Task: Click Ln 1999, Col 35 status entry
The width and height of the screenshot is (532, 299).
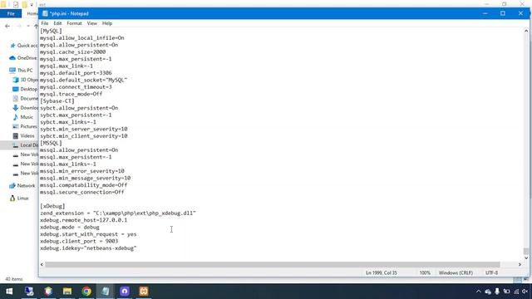Action: [x=382, y=273]
